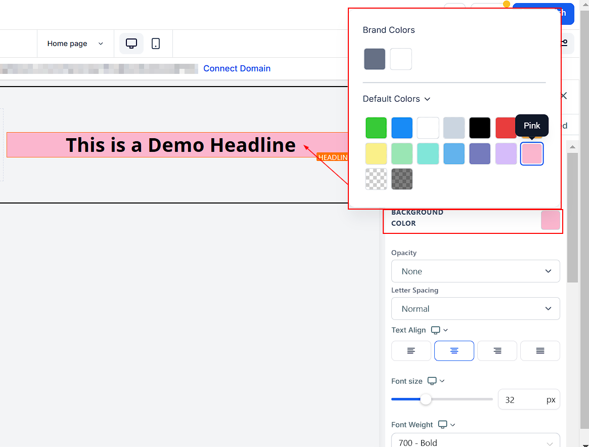Open Text Align device selector

[x=439, y=330]
